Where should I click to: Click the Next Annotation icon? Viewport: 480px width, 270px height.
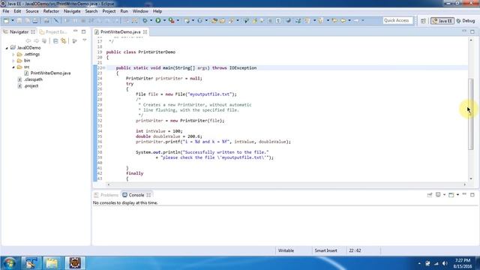coord(307,20)
